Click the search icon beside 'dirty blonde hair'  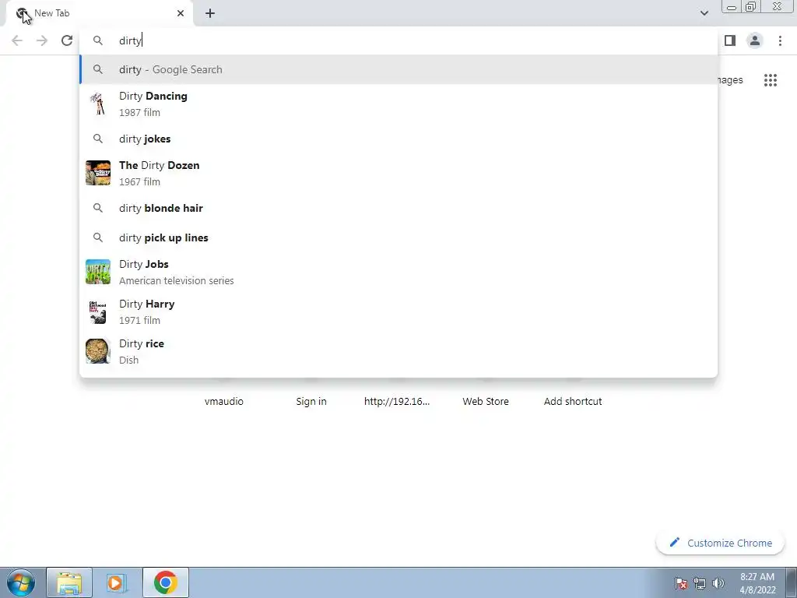click(x=98, y=208)
